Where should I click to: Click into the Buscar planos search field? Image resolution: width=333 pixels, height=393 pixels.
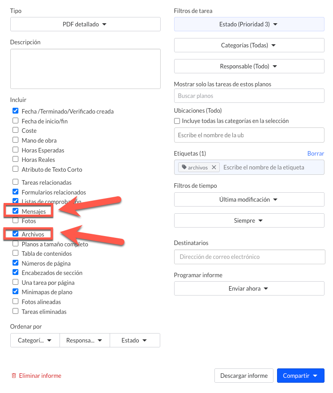pyautogui.click(x=249, y=96)
